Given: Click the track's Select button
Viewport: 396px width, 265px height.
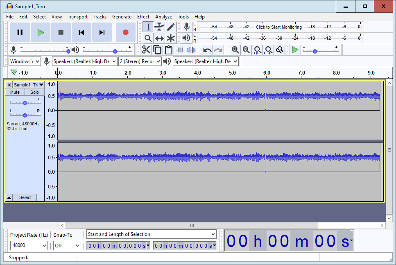Looking at the screenshot, I should 25,197.
